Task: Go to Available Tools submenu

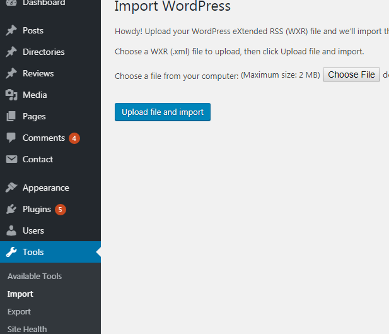Action: pyautogui.click(x=35, y=276)
